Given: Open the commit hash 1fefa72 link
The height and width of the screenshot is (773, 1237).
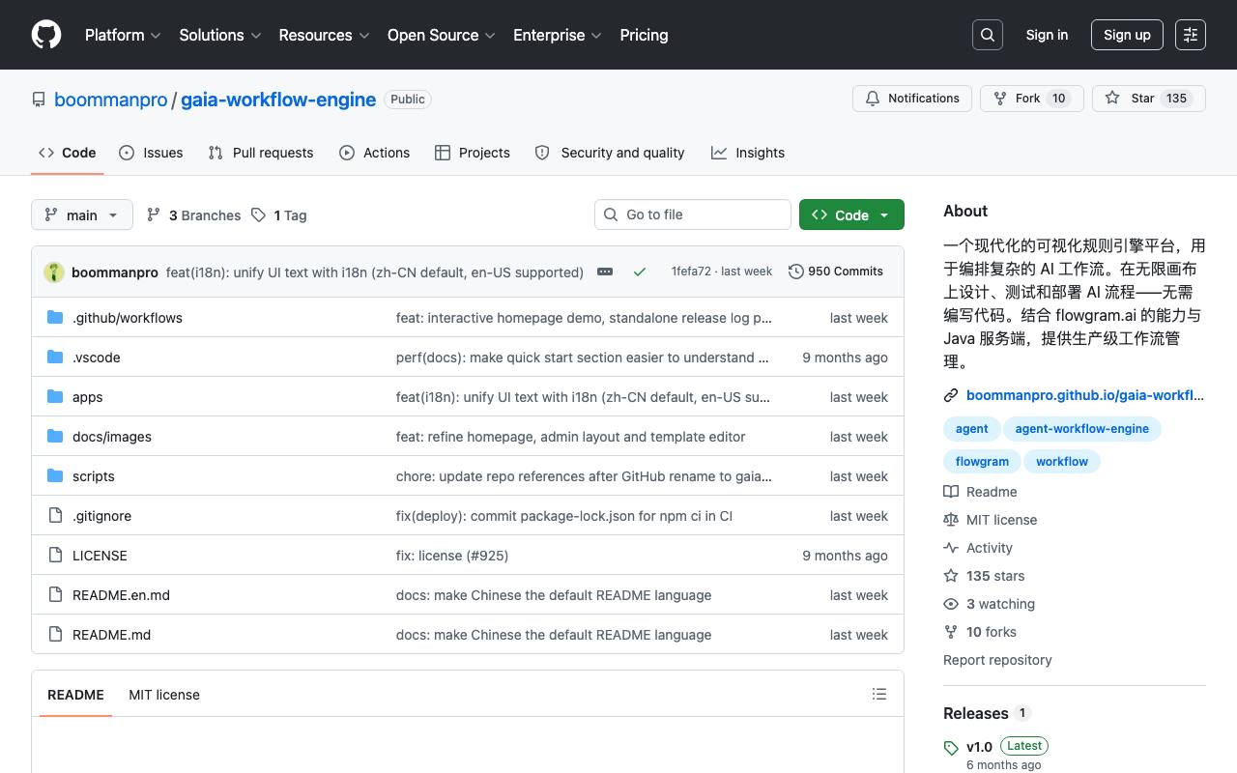Looking at the screenshot, I should coord(691,272).
